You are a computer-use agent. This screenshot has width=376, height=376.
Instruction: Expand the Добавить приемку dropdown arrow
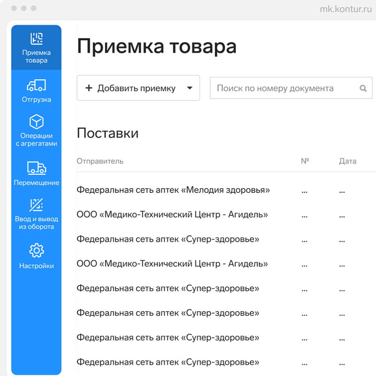coord(190,88)
